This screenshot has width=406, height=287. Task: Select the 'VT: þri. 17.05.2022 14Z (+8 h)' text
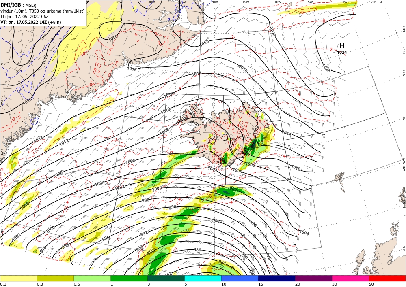(31, 22)
